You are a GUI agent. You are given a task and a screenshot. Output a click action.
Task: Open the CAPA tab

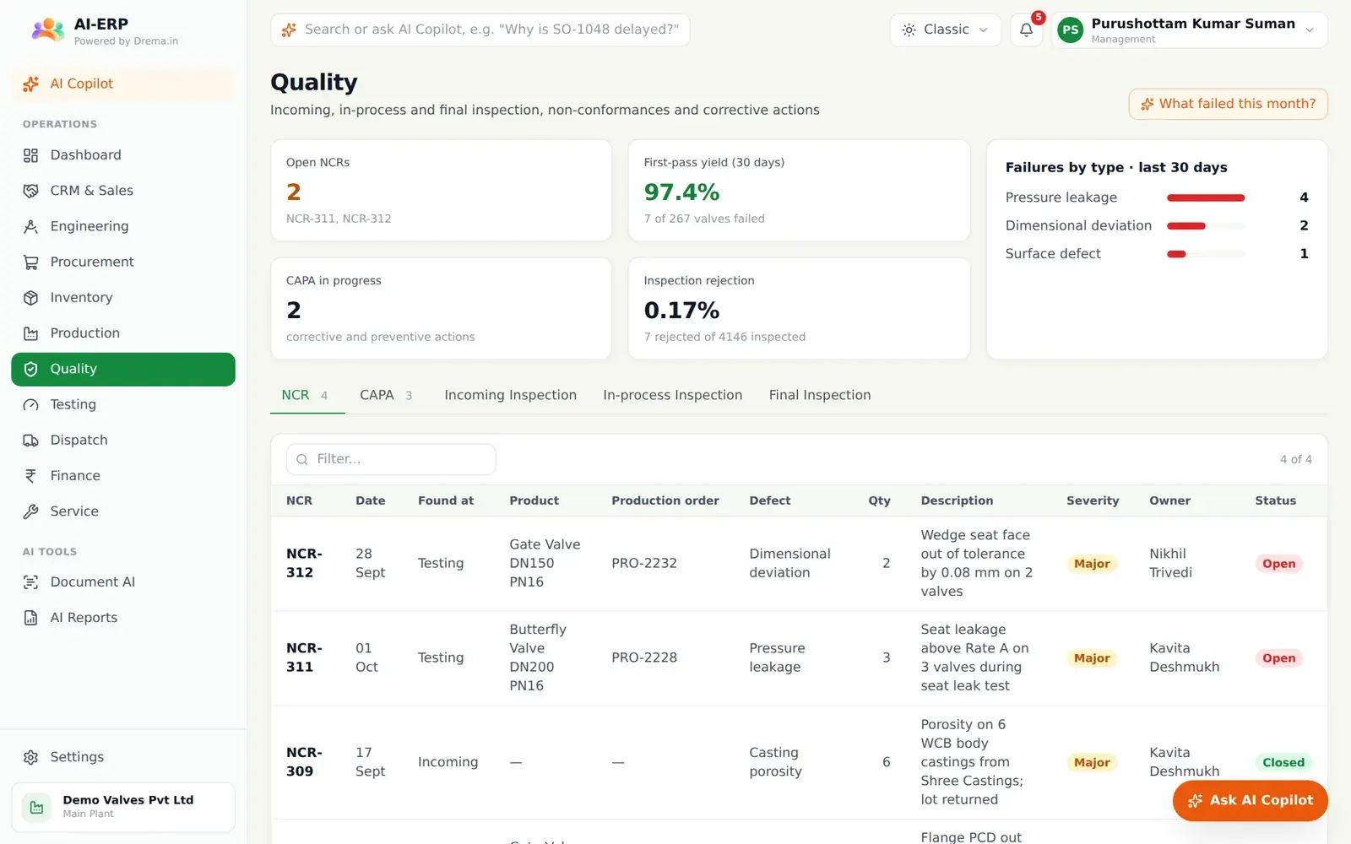pyautogui.click(x=386, y=395)
